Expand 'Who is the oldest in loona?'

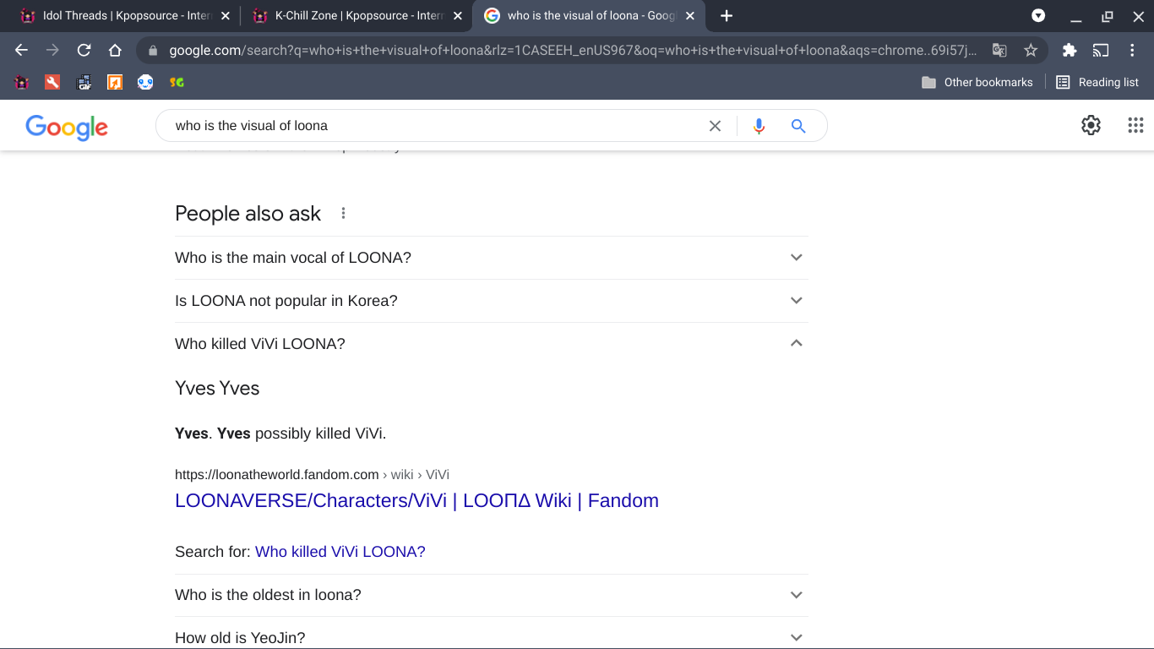[x=492, y=595]
